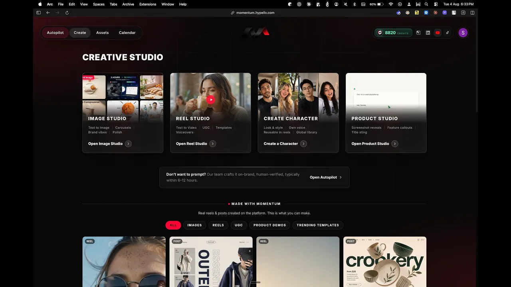The height and width of the screenshot is (287, 511).
Task: Toggle the Arc sidebar icon
Action: [38, 13]
